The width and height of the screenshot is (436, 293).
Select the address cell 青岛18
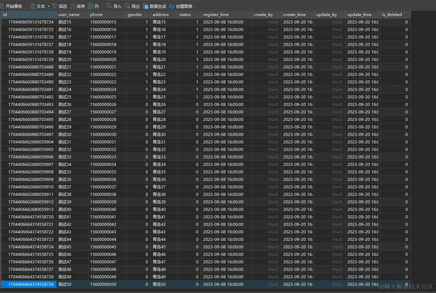click(x=164, y=45)
